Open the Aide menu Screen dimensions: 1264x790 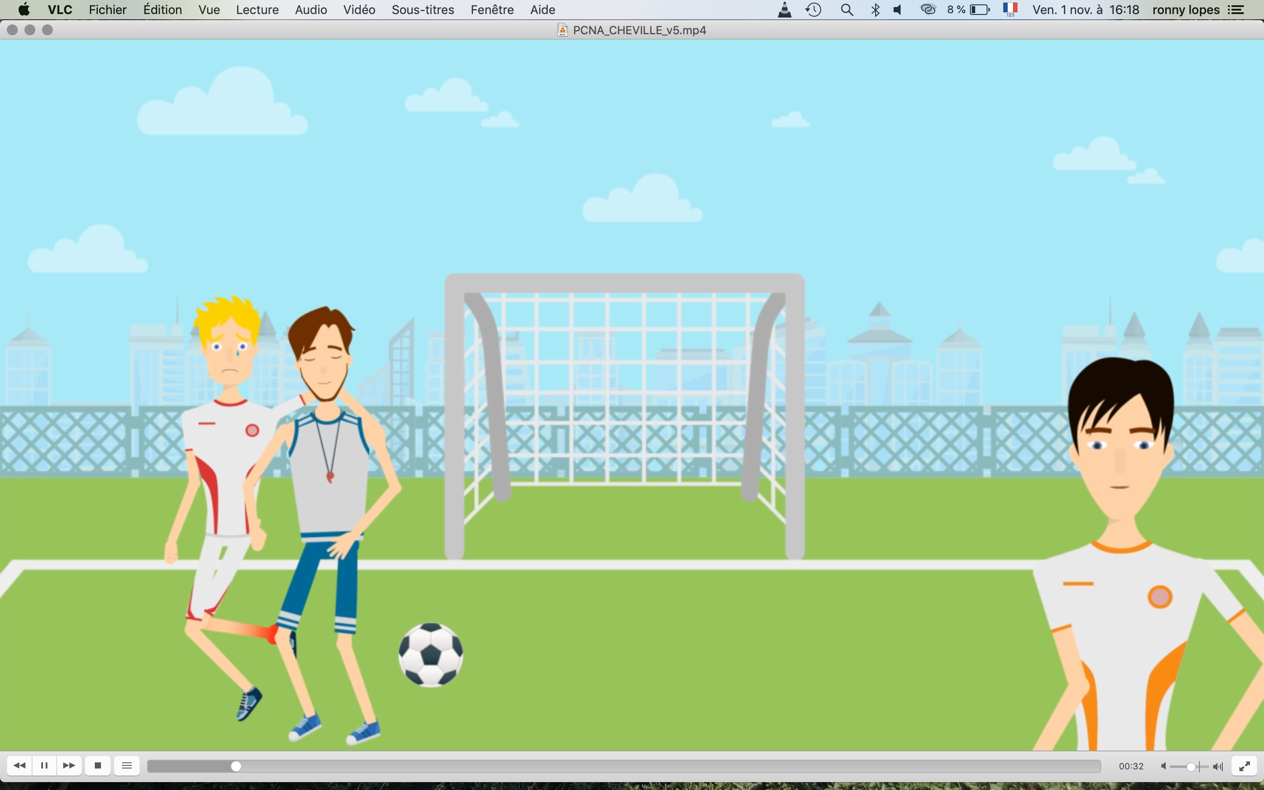542,9
